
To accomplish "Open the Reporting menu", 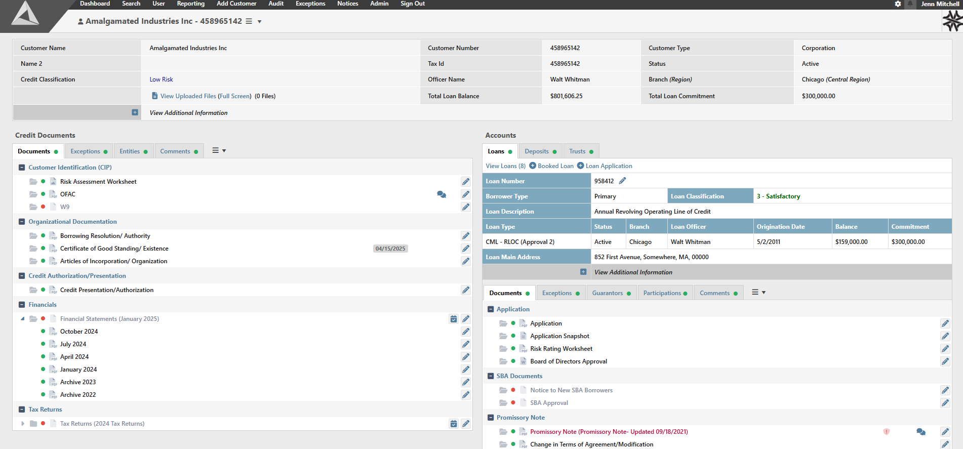I will [190, 4].
